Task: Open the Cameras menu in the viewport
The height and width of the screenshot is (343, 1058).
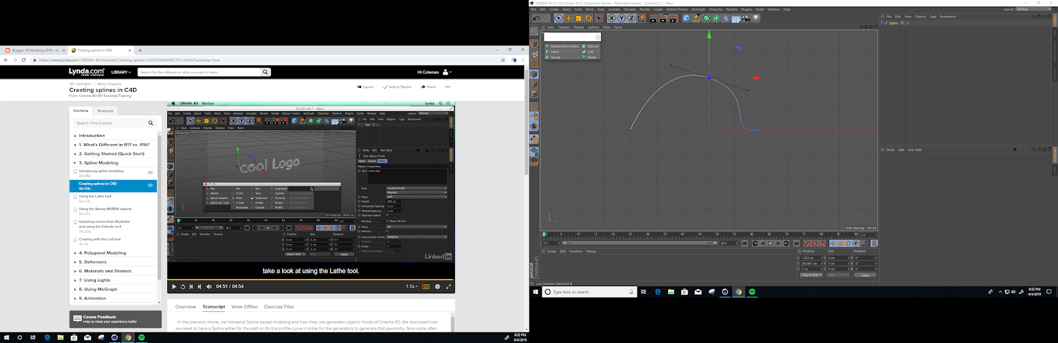Action: [x=564, y=27]
